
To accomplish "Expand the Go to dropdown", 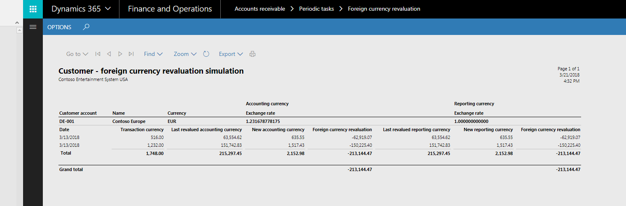I will tap(77, 54).
